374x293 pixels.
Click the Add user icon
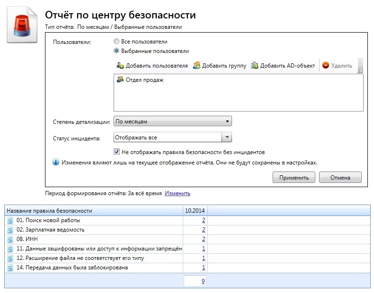[120, 66]
